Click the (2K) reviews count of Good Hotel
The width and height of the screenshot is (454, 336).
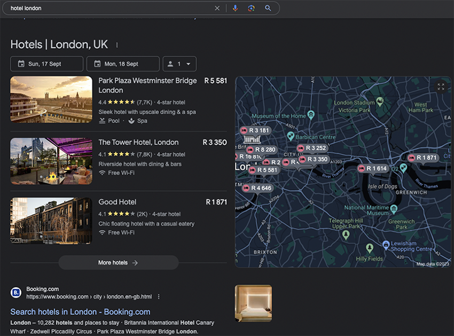(x=142, y=214)
